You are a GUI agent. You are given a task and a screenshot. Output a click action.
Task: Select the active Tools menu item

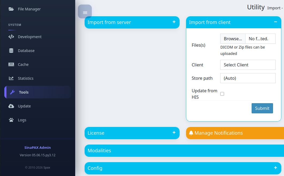[x=38, y=92]
